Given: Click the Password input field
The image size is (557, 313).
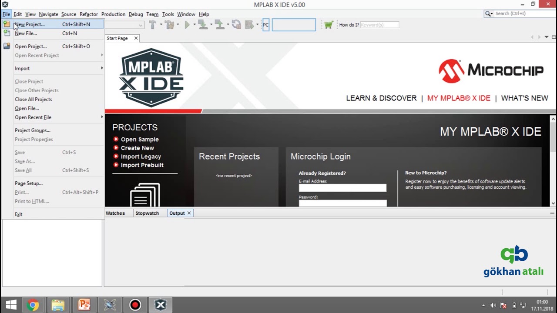Looking at the screenshot, I should click(342, 203).
